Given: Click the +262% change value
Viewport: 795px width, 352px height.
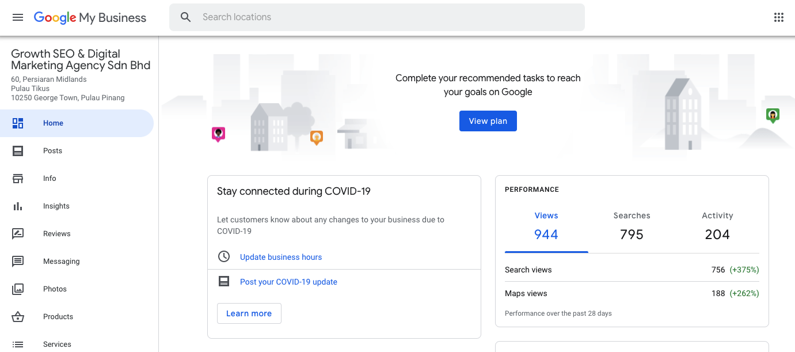Looking at the screenshot, I should (744, 293).
